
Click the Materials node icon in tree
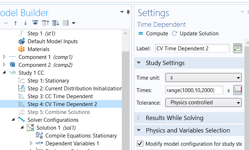pyautogui.click(x=21, y=49)
